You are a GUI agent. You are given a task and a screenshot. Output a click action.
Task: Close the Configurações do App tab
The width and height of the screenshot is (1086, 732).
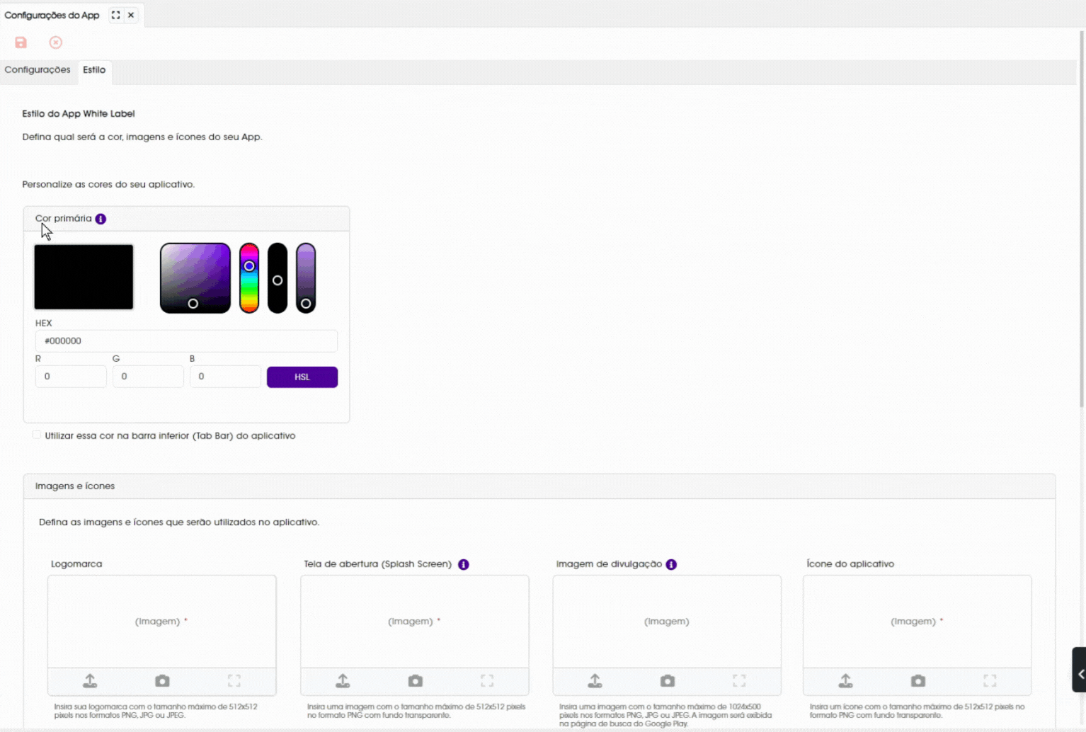(131, 15)
